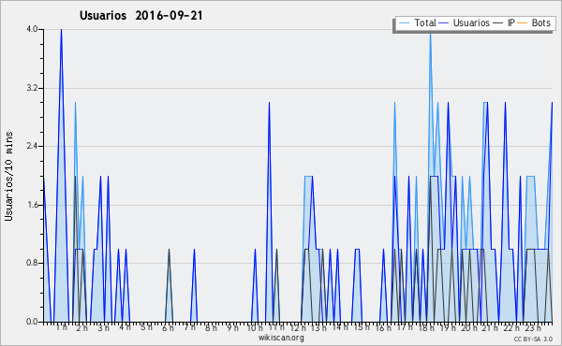This screenshot has height=346, width=562.
Task: Click the 22 h time label
Action: pos(511,327)
